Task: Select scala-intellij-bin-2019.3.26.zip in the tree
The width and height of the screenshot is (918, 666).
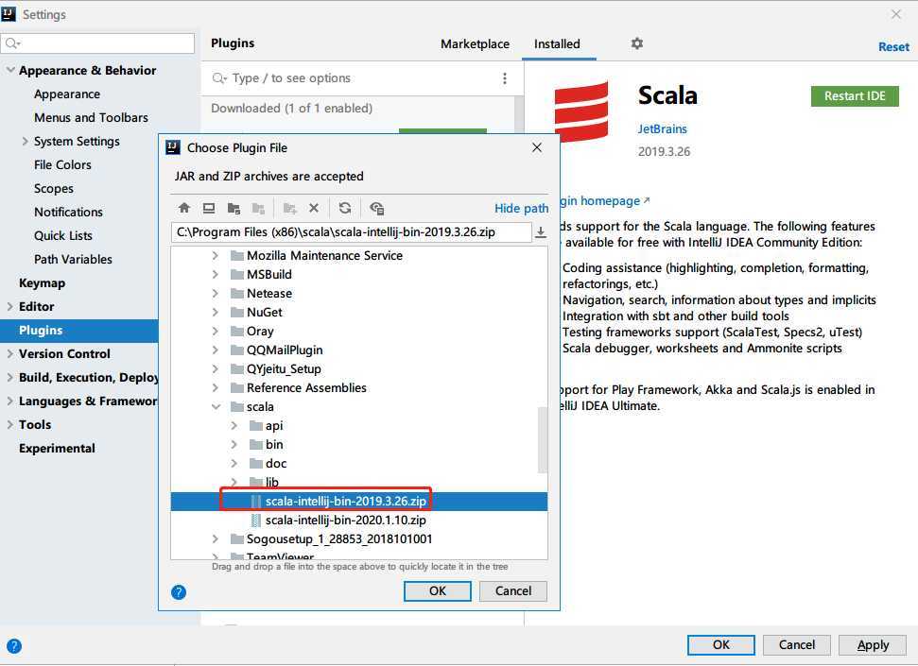Action: 345,501
